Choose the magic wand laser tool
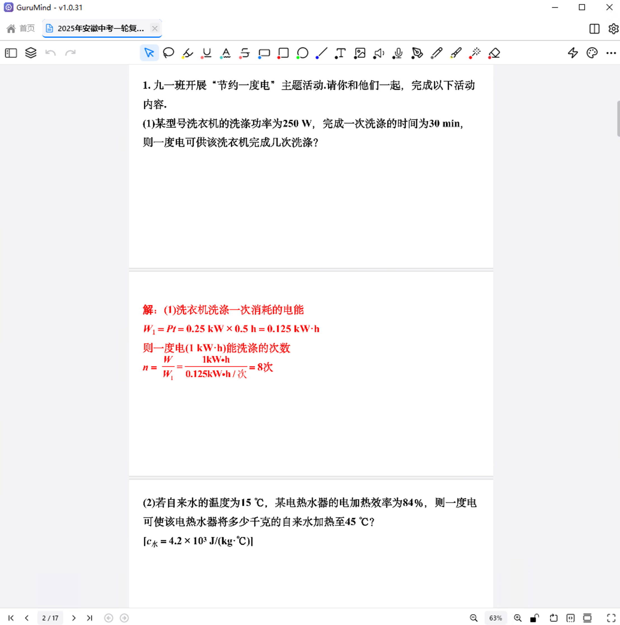Viewport: 620px width, 625px height. (475, 53)
